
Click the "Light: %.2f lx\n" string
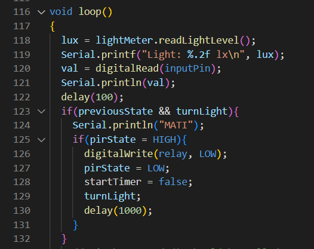[193, 54]
